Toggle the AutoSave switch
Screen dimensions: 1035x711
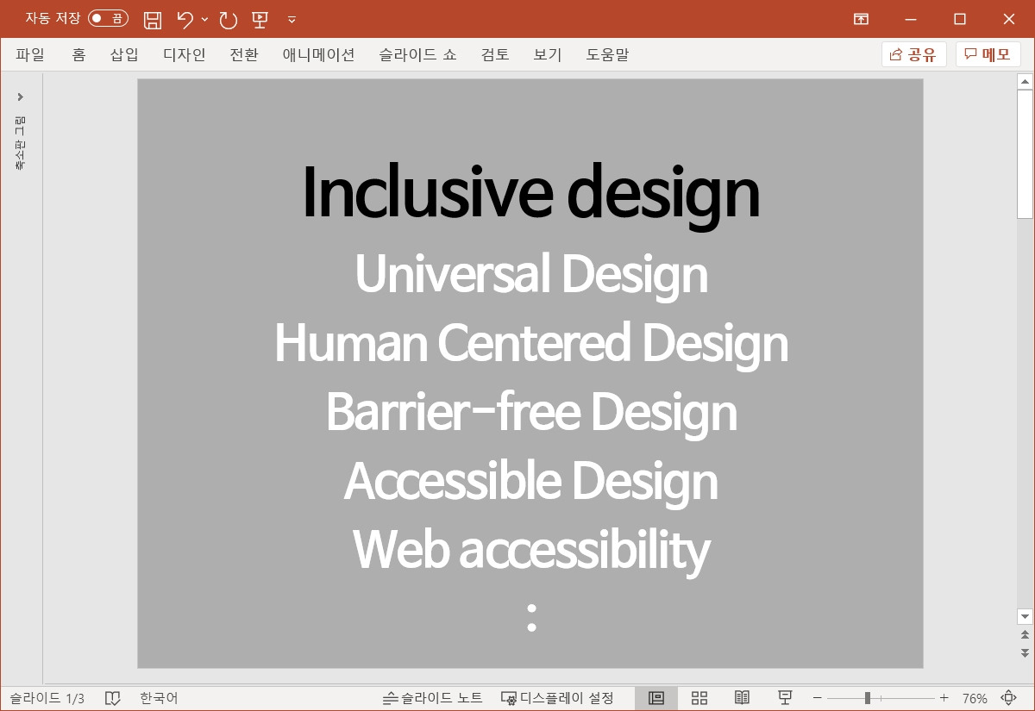click(108, 18)
